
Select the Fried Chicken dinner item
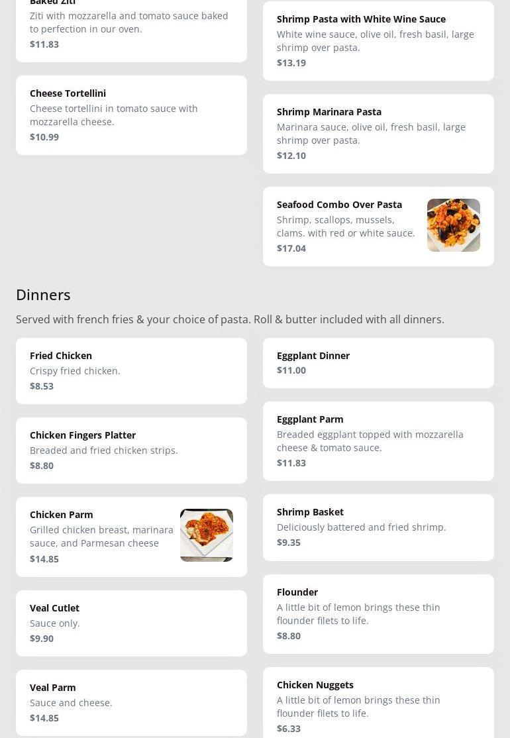click(x=131, y=371)
